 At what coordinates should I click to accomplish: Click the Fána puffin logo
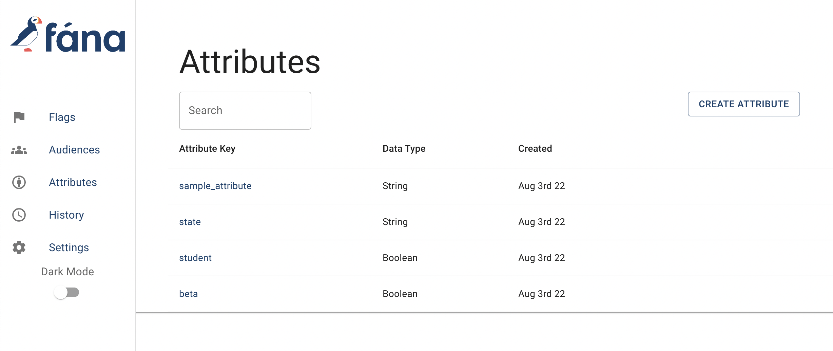[x=68, y=35]
